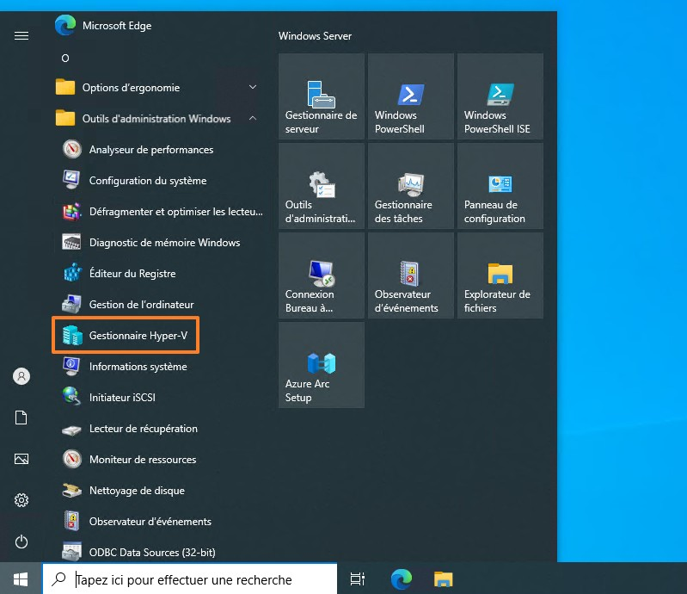Open Settings gear in Start sidebar
The width and height of the screenshot is (687, 594).
pyautogui.click(x=21, y=500)
